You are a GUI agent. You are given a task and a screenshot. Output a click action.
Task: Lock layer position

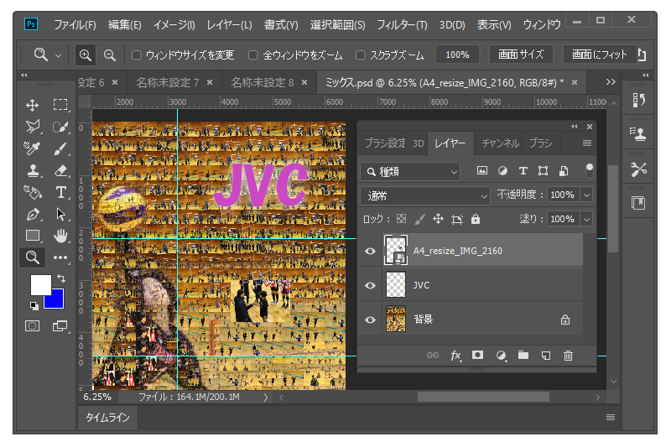pos(438,219)
